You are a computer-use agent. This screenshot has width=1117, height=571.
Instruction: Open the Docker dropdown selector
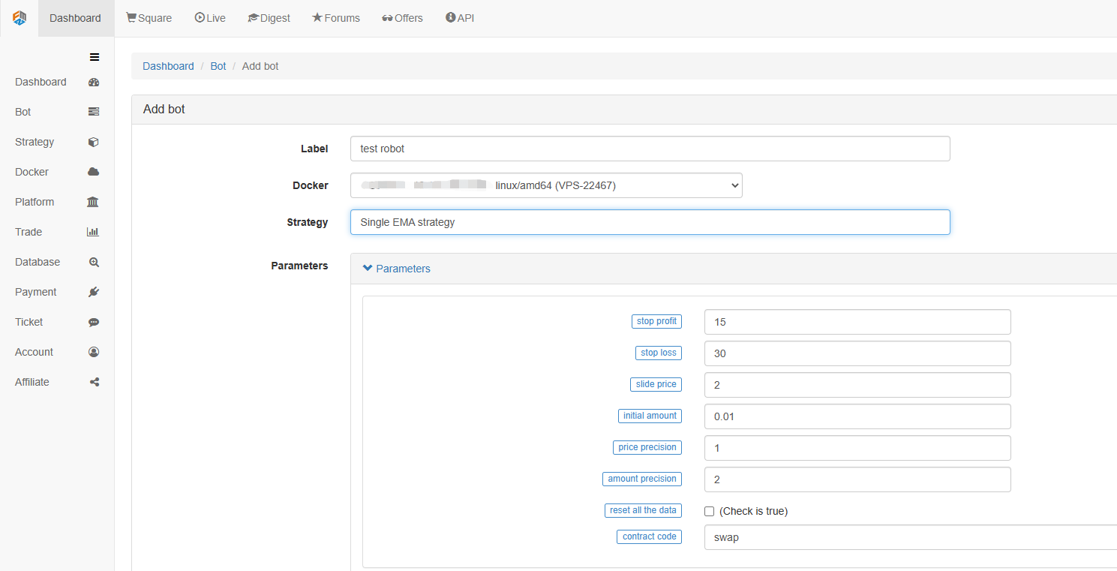click(546, 185)
